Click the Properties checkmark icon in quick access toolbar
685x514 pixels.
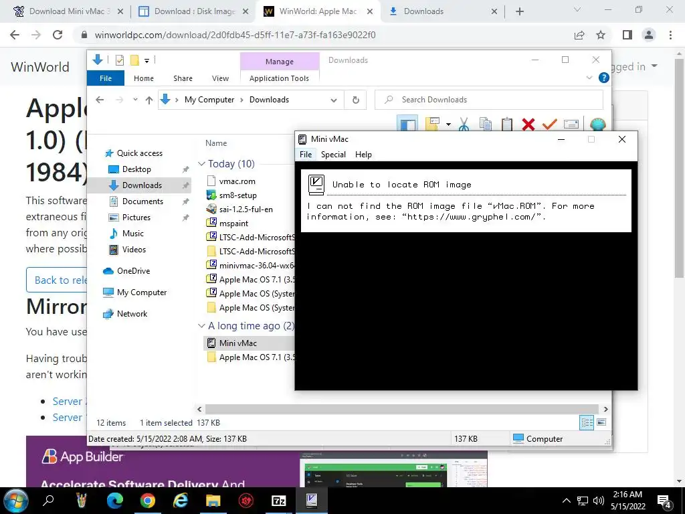(119, 60)
